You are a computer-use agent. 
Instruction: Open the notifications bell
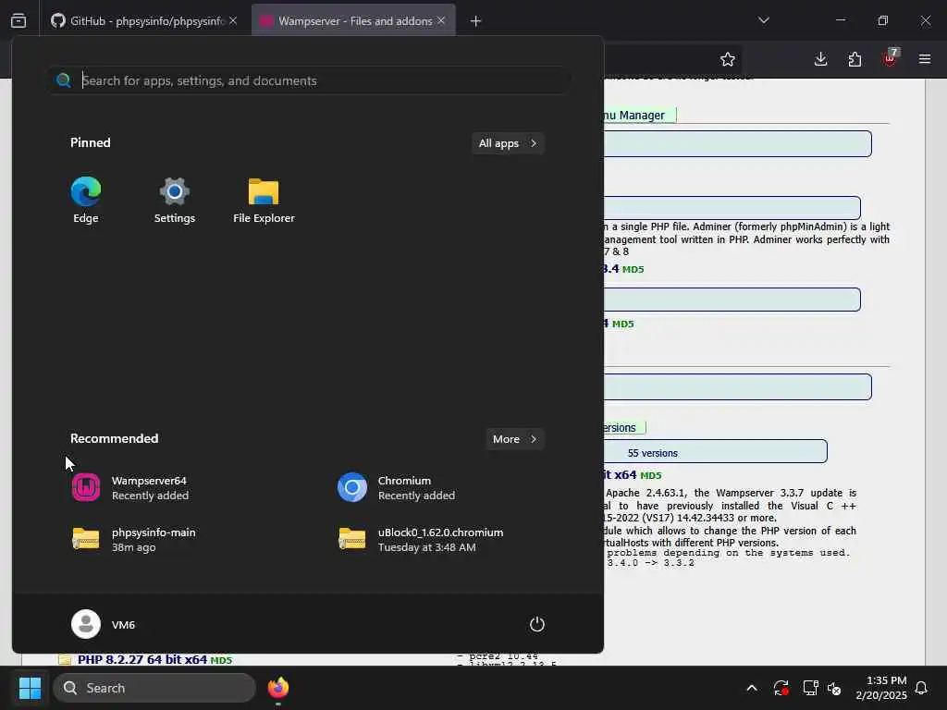tap(922, 688)
